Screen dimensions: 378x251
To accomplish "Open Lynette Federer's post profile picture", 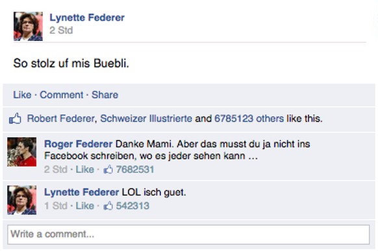I will [x=28, y=26].
